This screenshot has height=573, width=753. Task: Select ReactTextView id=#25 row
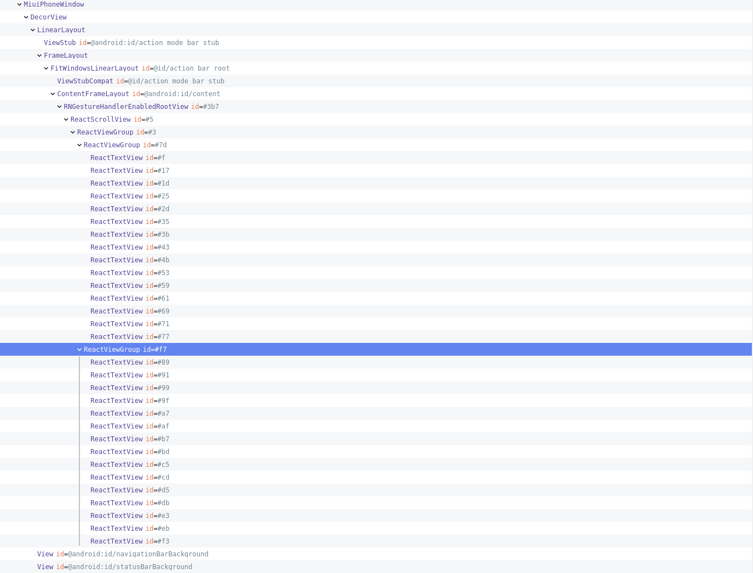376,196
